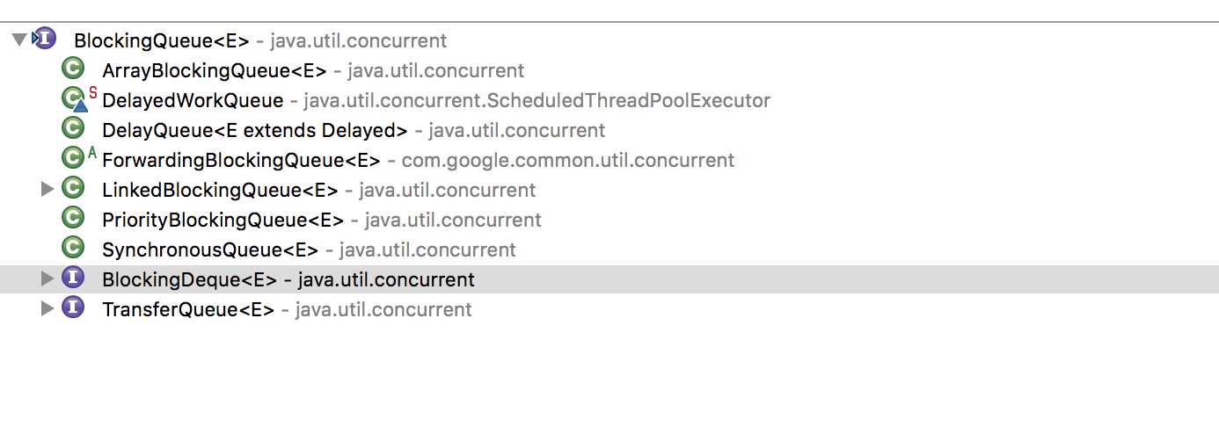This screenshot has height=434, width=1219.
Task: Click the ArrayBlockingQueue class icon
Action: (73, 69)
